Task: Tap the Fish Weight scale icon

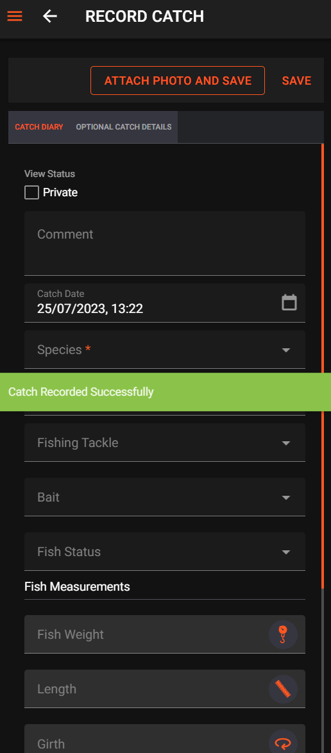Action: point(283,634)
